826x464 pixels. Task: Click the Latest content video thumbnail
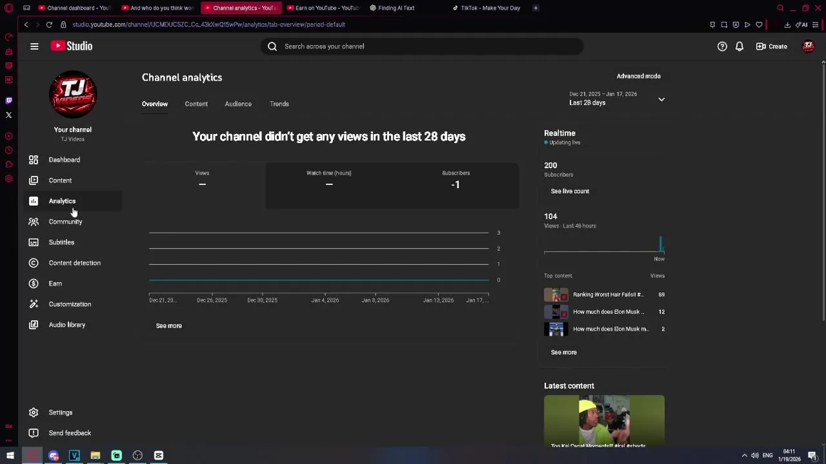[604, 422]
